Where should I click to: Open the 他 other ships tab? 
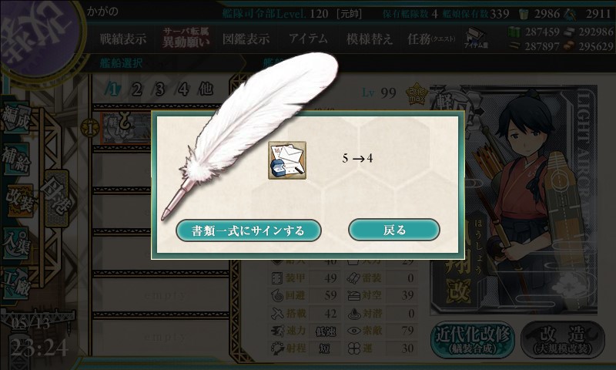(206, 89)
